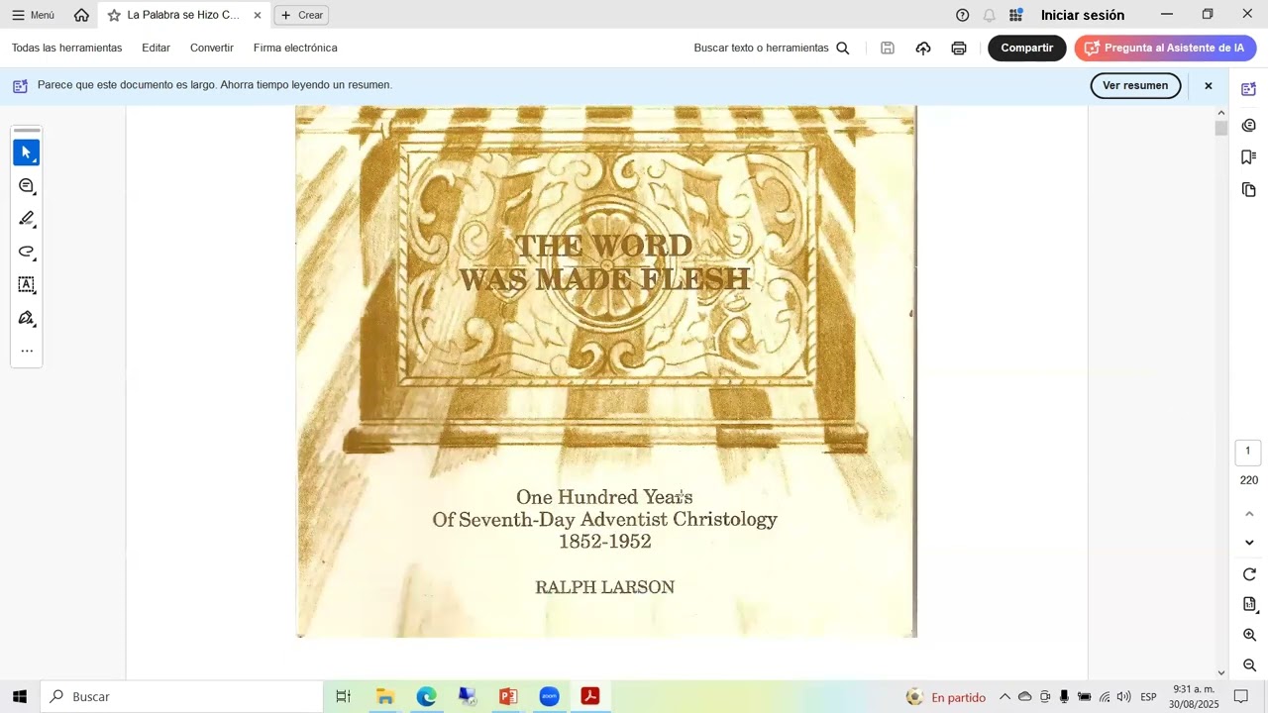Screen dimensions: 1268x713
Task: Select the add text box tool
Action: [x=27, y=285]
